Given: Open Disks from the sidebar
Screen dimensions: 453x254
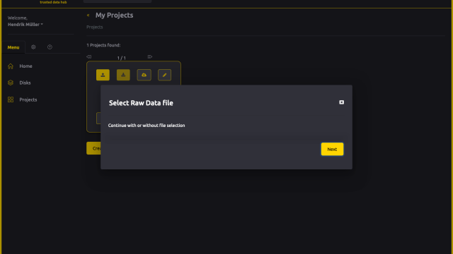Looking at the screenshot, I should [25, 83].
